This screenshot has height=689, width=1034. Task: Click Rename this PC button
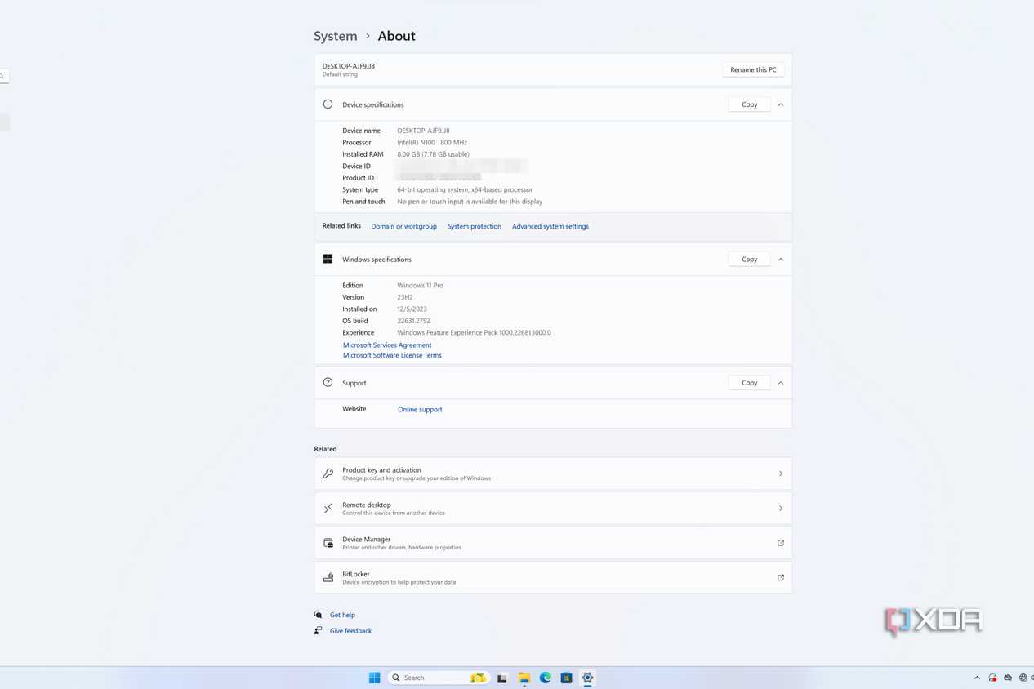(753, 69)
